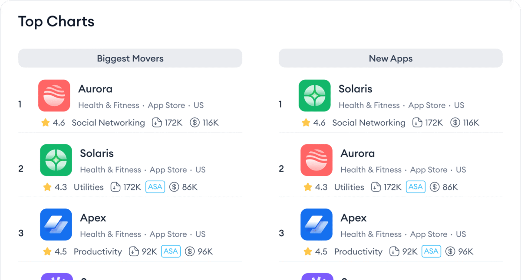Click the ASA badge for Apex in New Apps

pos(431,251)
